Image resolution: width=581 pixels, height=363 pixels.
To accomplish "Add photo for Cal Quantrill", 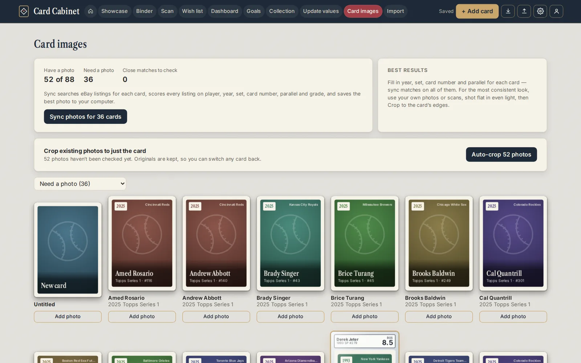I will pyautogui.click(x=513, y=317).
